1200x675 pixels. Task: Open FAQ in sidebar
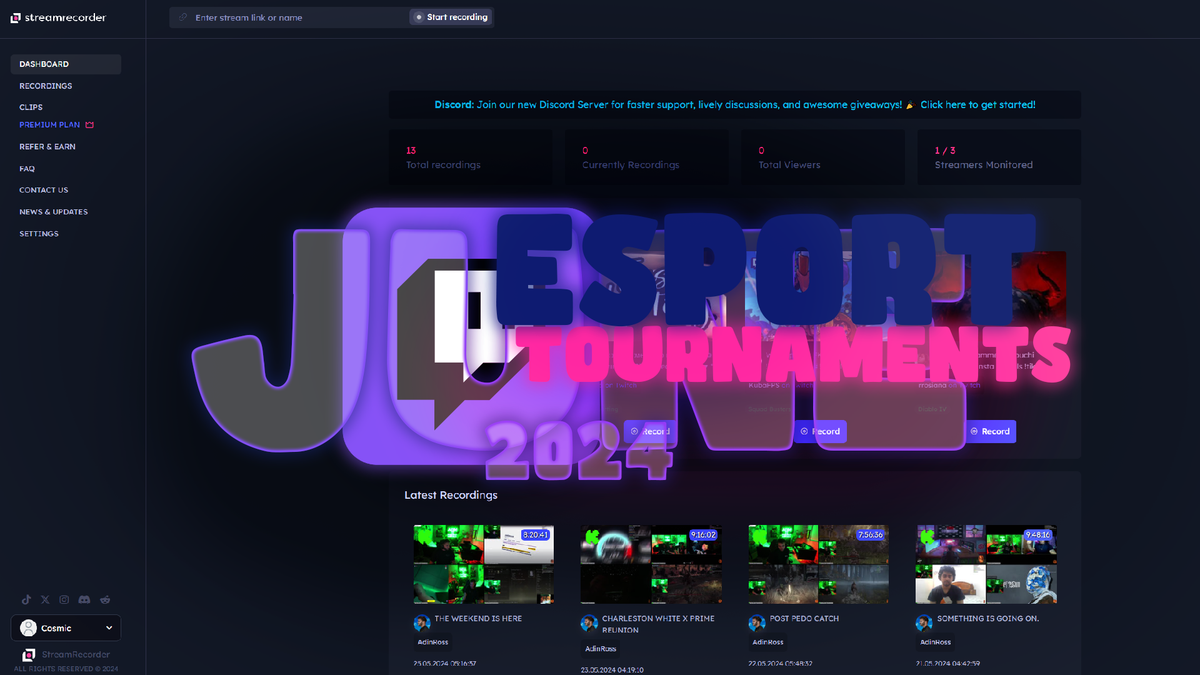click(x=27, y=169)
